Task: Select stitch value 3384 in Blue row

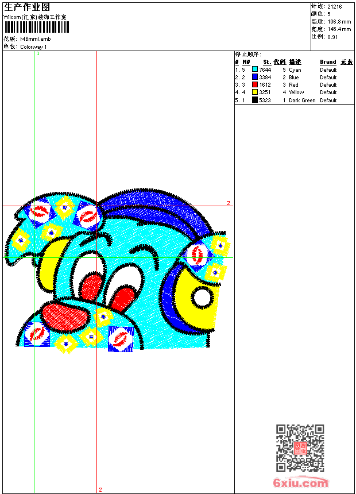Action: (x=265, y=77)
